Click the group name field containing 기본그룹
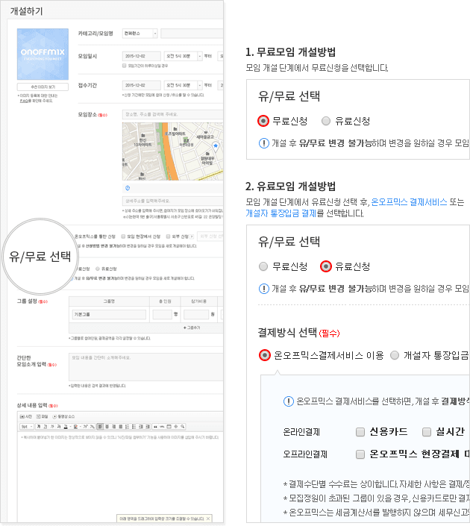The image size is (470, 526). pos(109,314)
